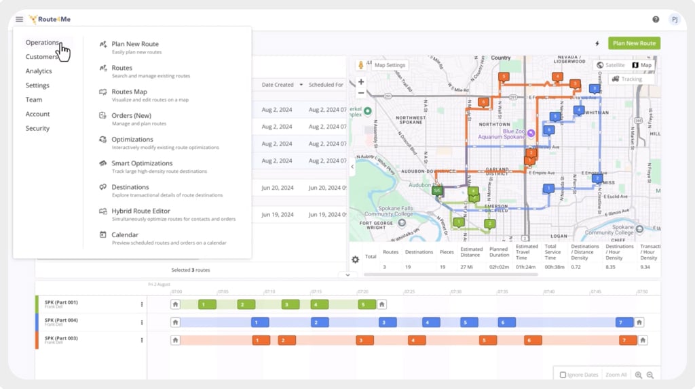The width and height of the screenshot is (695, 389).
Task: Click the Street View pegman icon
Action: click(361, 65)
